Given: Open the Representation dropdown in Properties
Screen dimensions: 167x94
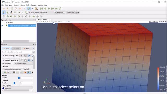Looking at the screenshot, I should tap(23, 64).
